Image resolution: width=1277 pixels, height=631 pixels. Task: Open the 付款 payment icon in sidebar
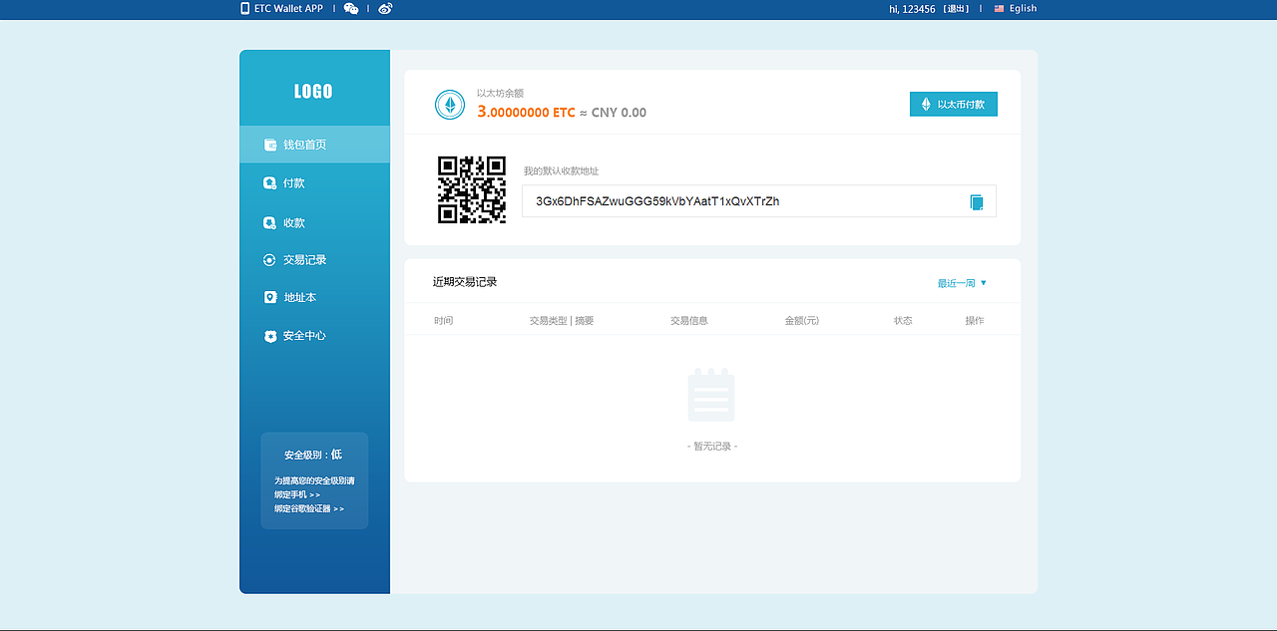pyautogui.click(x=269, y=182)
